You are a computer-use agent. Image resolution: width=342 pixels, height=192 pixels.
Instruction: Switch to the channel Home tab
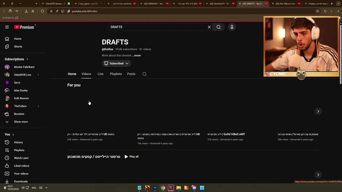coord(72,74)
